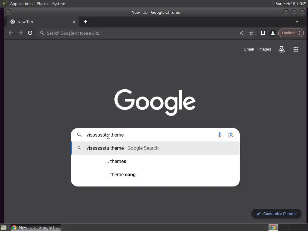Image resolution: width=308 pixels, height=231 pixels.
Task: Open Search Labs flask icon
Action: pyautogui.click(x=282, y=49)
